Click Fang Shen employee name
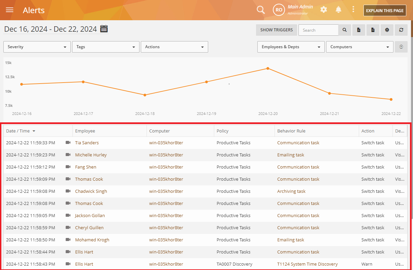The image size is (413, 270). pyautogui.click(x=86, y=167)
